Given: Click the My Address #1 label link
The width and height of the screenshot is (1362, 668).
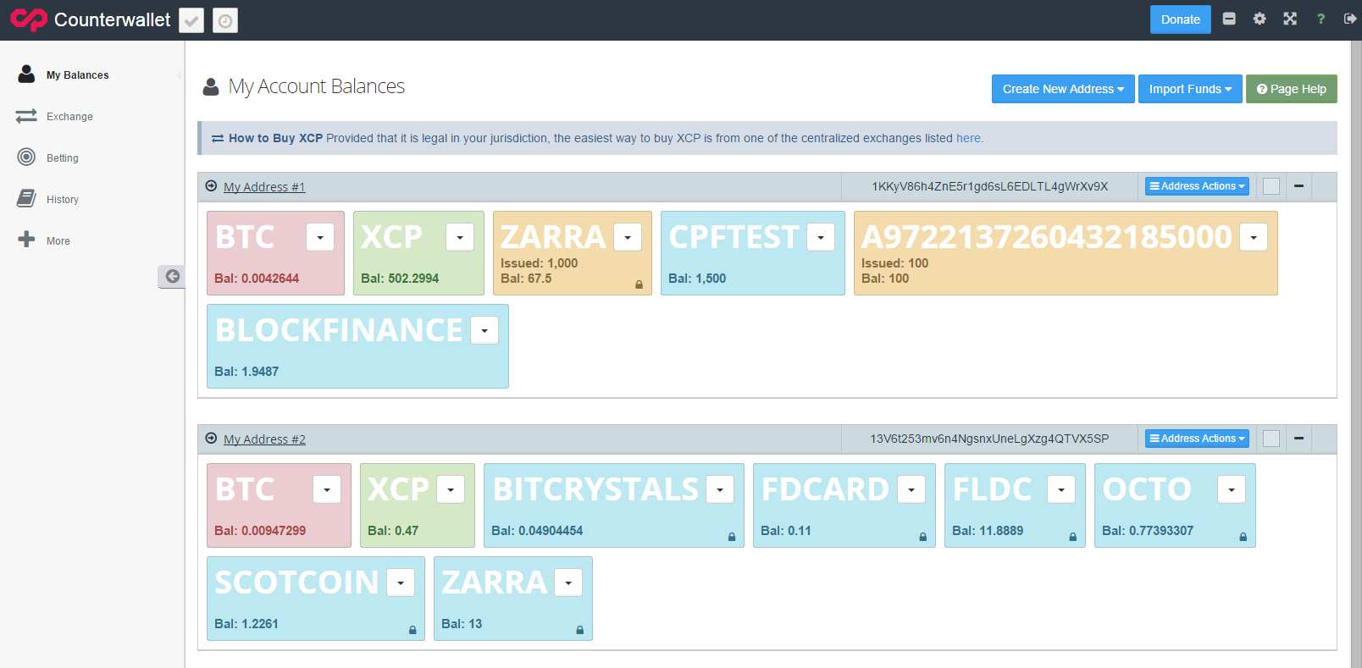Looking at the screenshot, I should 264,187.
